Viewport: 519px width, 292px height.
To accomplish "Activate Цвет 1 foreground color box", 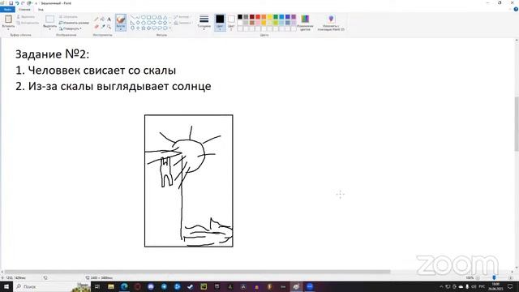I will [220, 22].
